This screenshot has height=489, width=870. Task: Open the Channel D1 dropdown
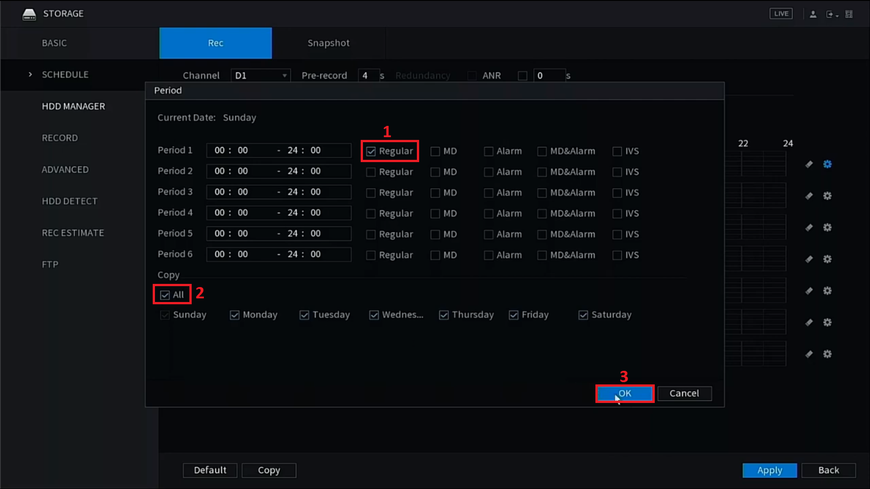click(261, 76)
